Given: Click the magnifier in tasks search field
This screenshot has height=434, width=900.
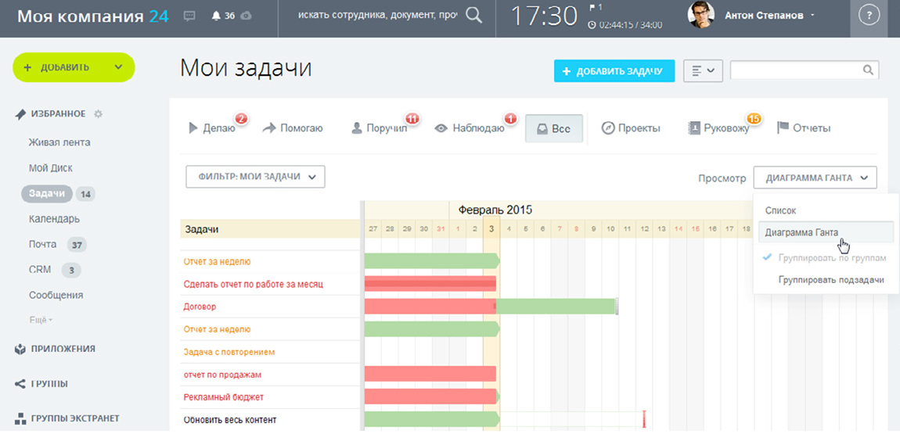Looking at the screenshot, I should [x=868, y=70].
